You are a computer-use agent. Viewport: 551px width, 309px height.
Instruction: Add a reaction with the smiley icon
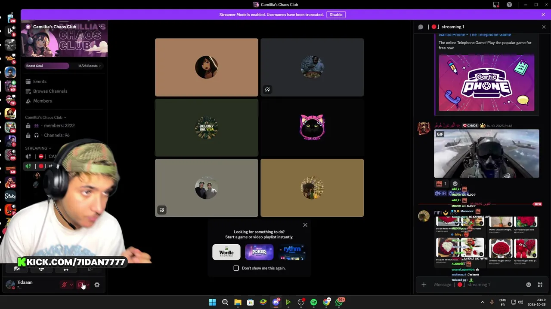[x=455, y=184]
